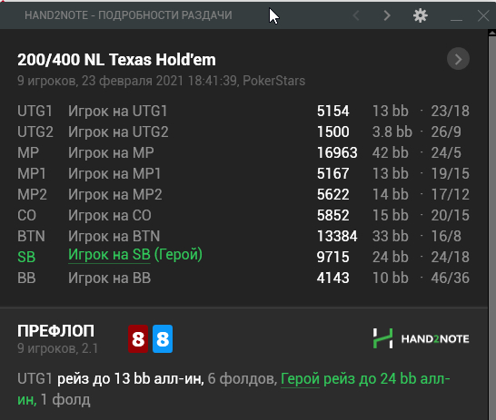This screenshot has width=496, height=420.
Task: Click the ПРЕФЛОП section heading
Action: [55, 330]
